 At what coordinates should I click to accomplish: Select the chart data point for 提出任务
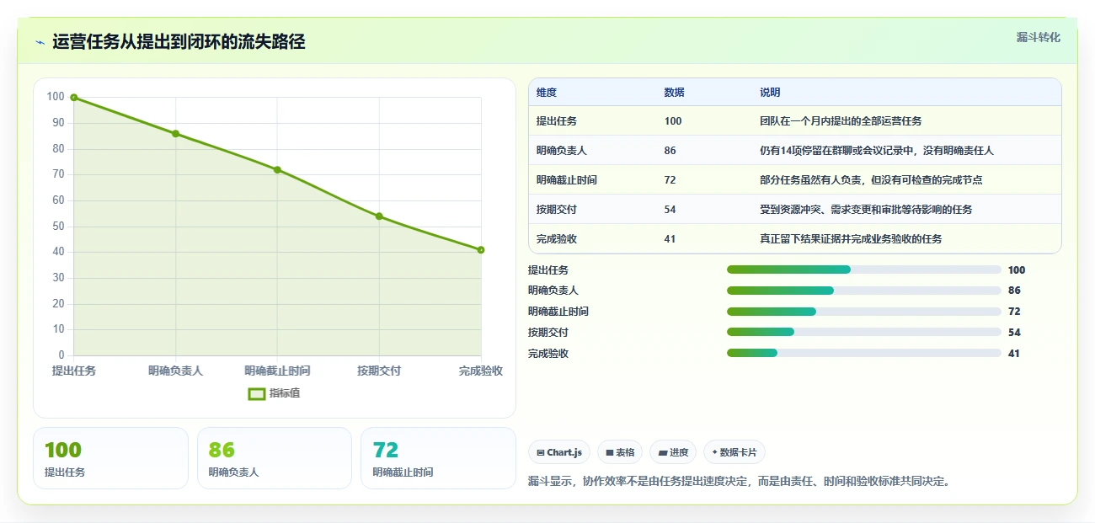(74, 98)
